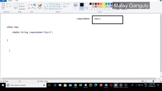This screenshot has width=162, height=91.
Task: Pick the yellow color swatch
Action: tap(104, 4)
